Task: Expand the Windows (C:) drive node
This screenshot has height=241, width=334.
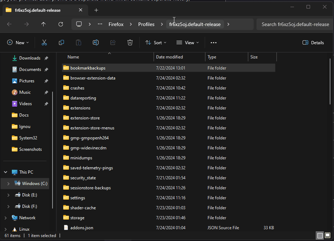Action: point(8,184)
